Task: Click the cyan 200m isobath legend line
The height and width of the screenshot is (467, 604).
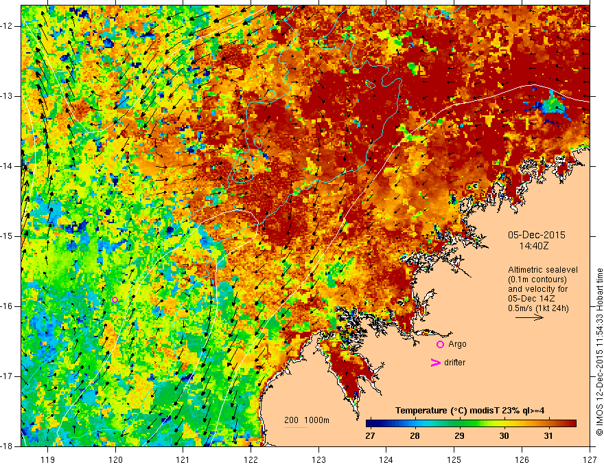Action: pyautogui.click(x=296, y=428)
